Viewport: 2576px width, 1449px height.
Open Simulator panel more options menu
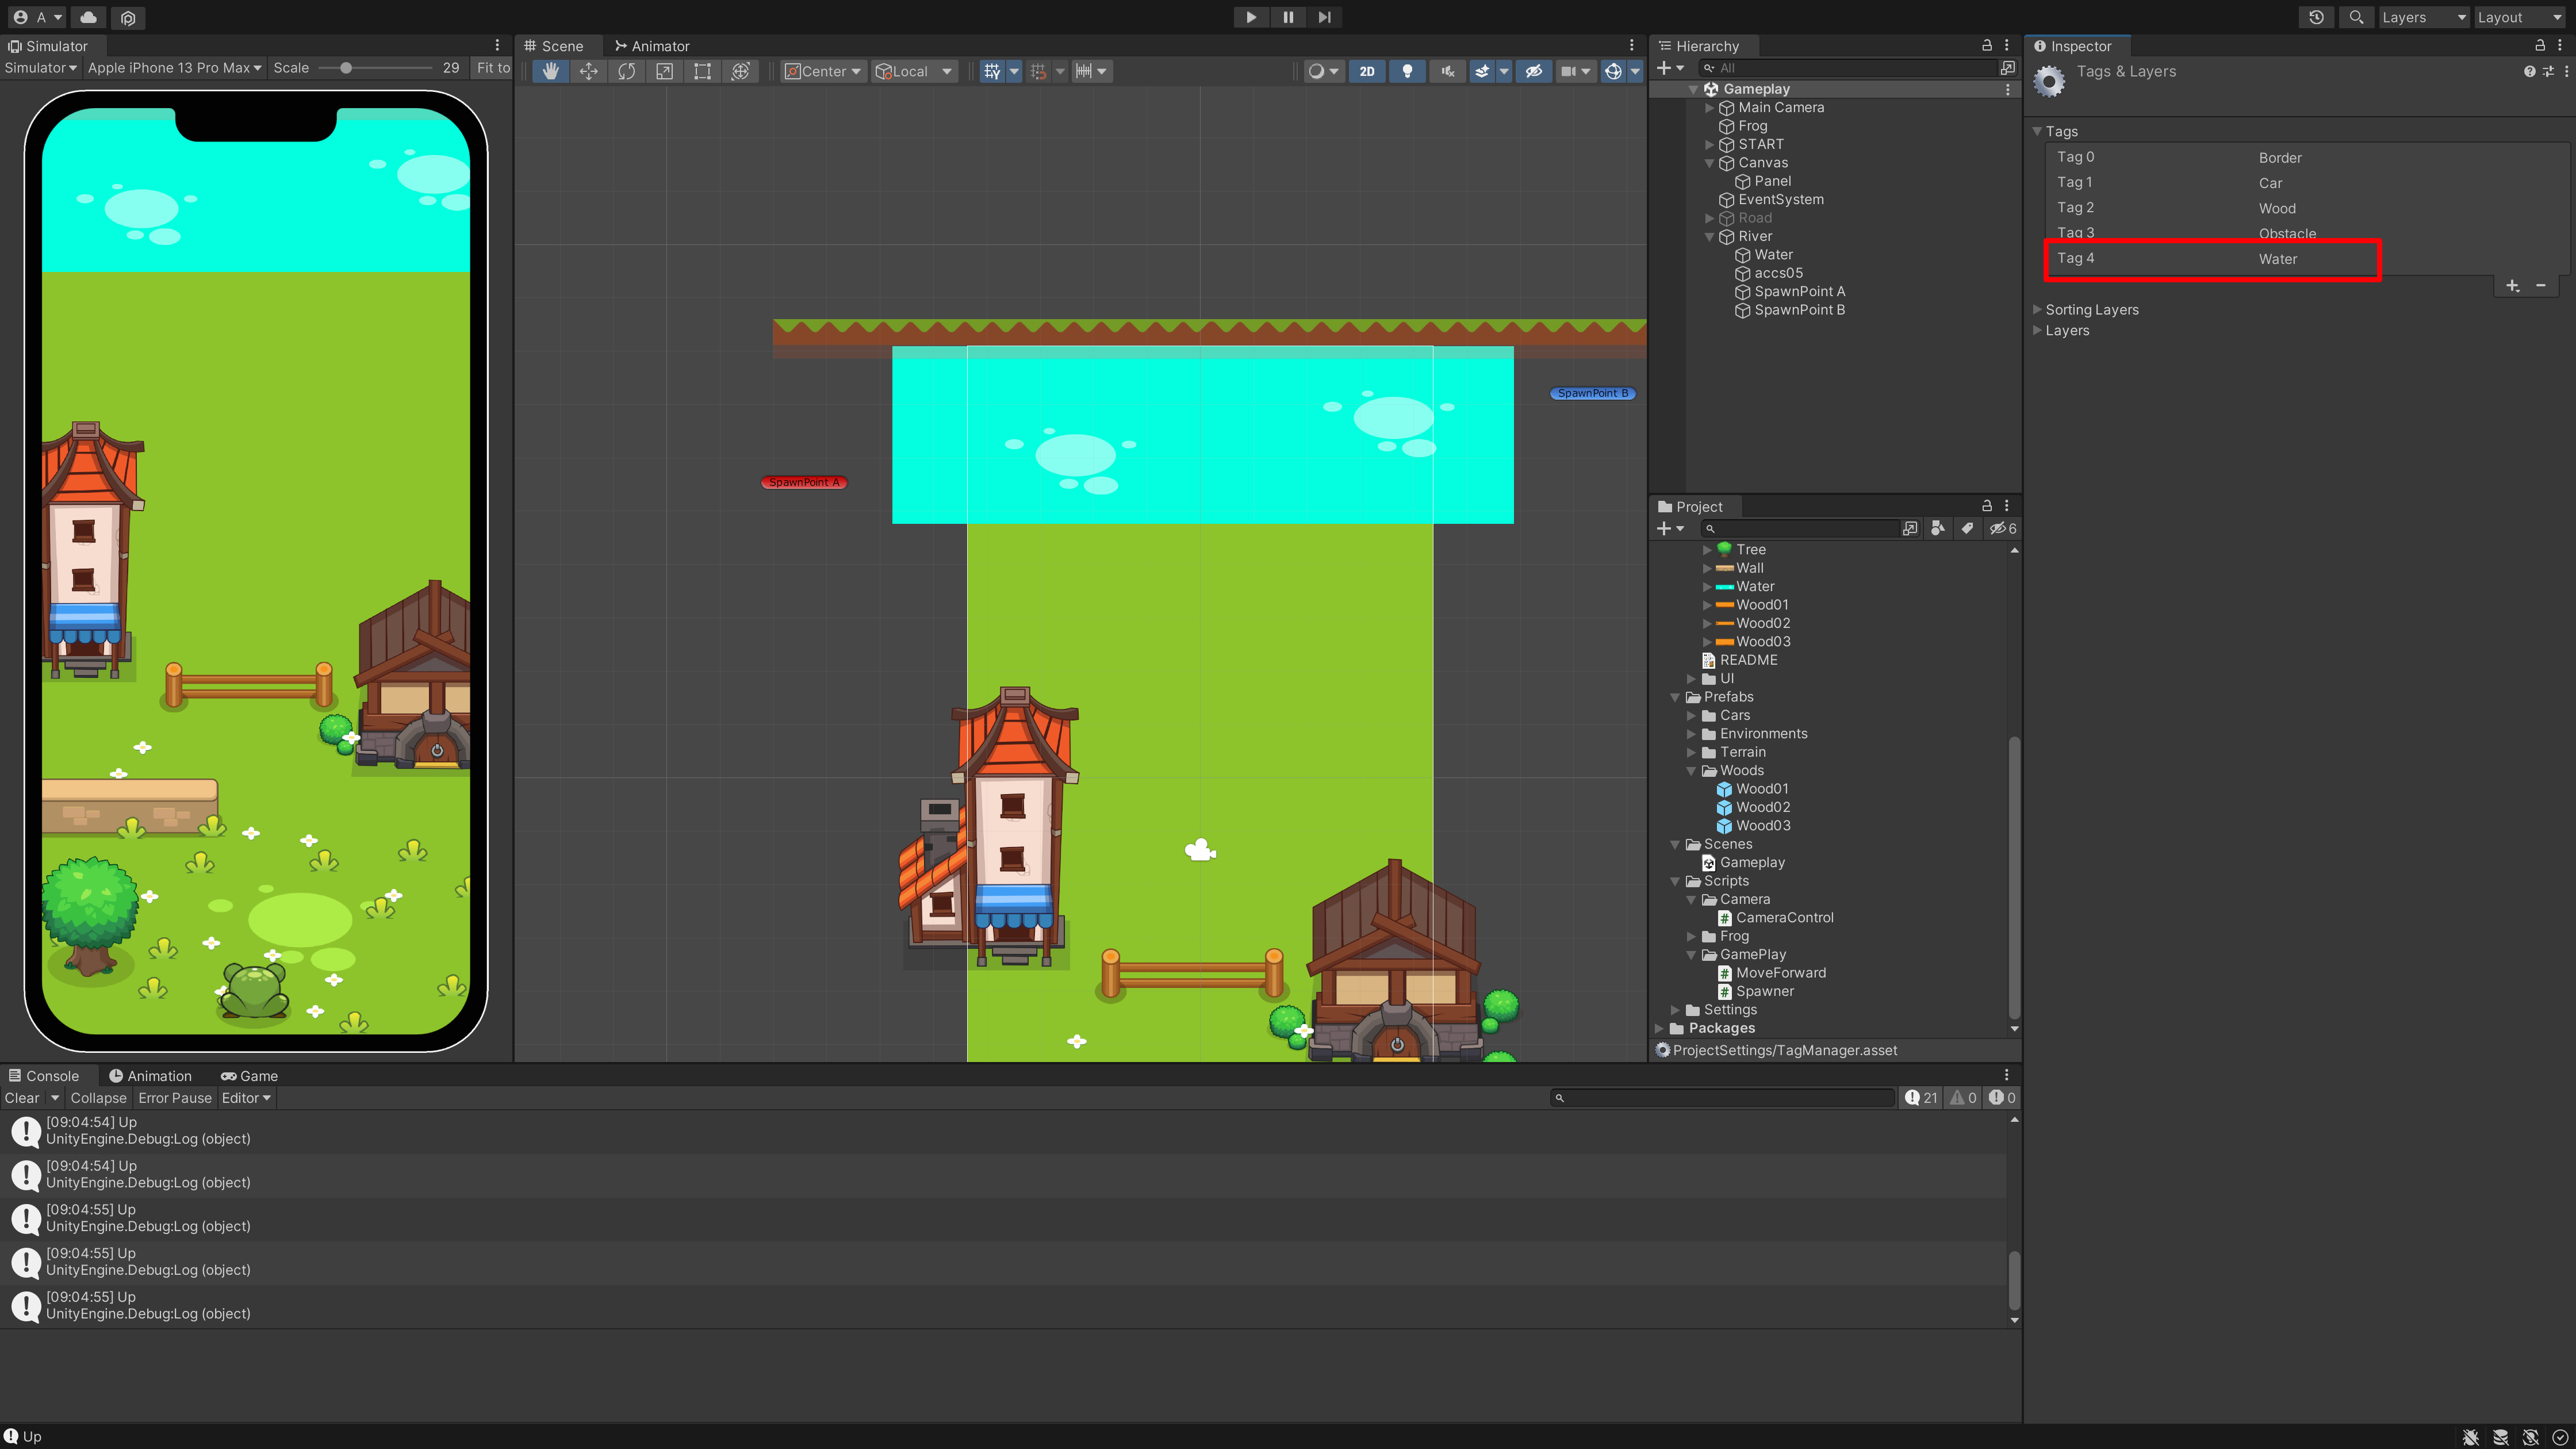tap(497, 45)
